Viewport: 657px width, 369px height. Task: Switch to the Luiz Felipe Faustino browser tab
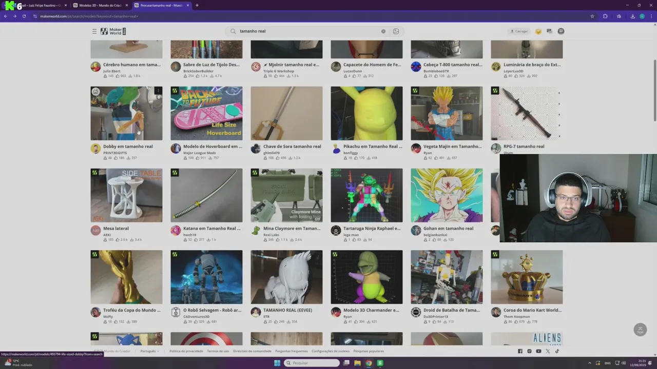(38, 5)
